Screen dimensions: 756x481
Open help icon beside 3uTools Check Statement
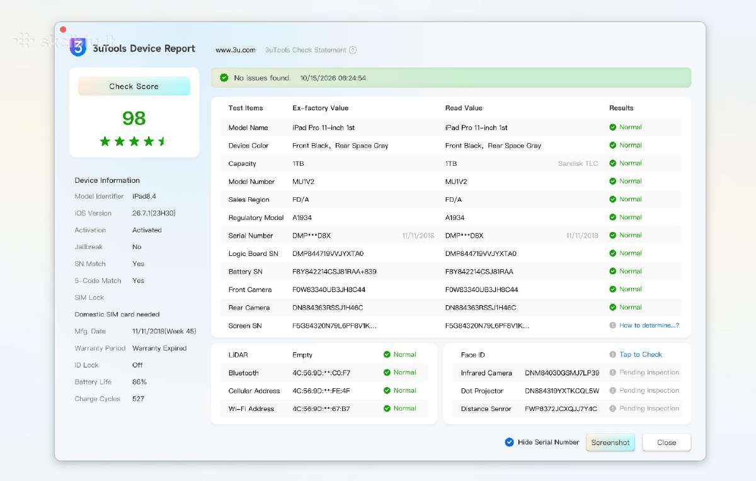(x=353, y=50)
